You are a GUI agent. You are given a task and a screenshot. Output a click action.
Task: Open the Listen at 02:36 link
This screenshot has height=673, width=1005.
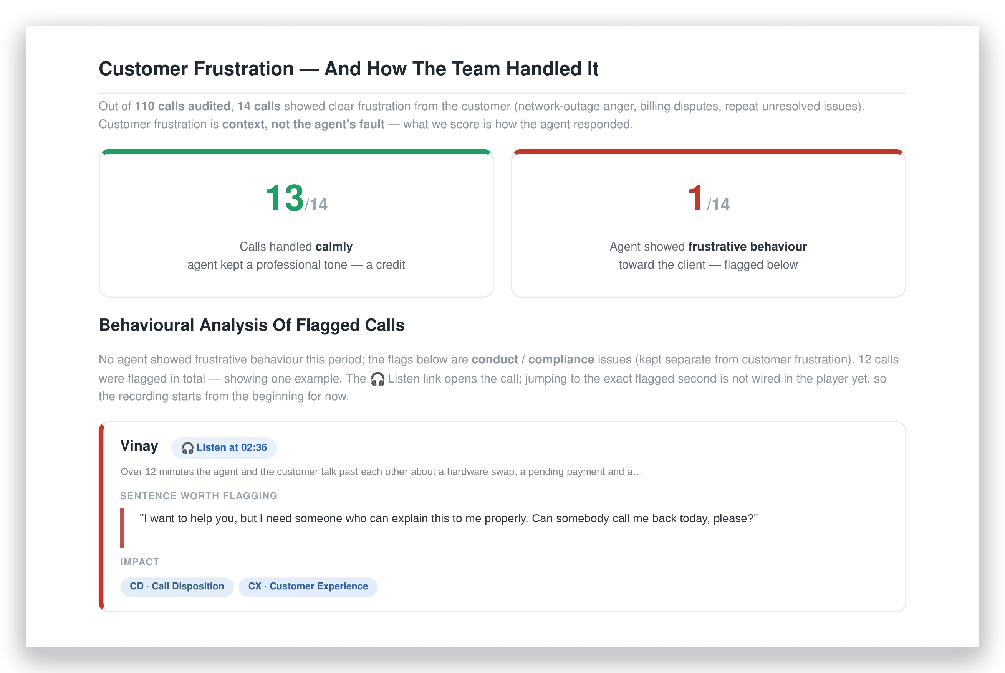point(224,448)
